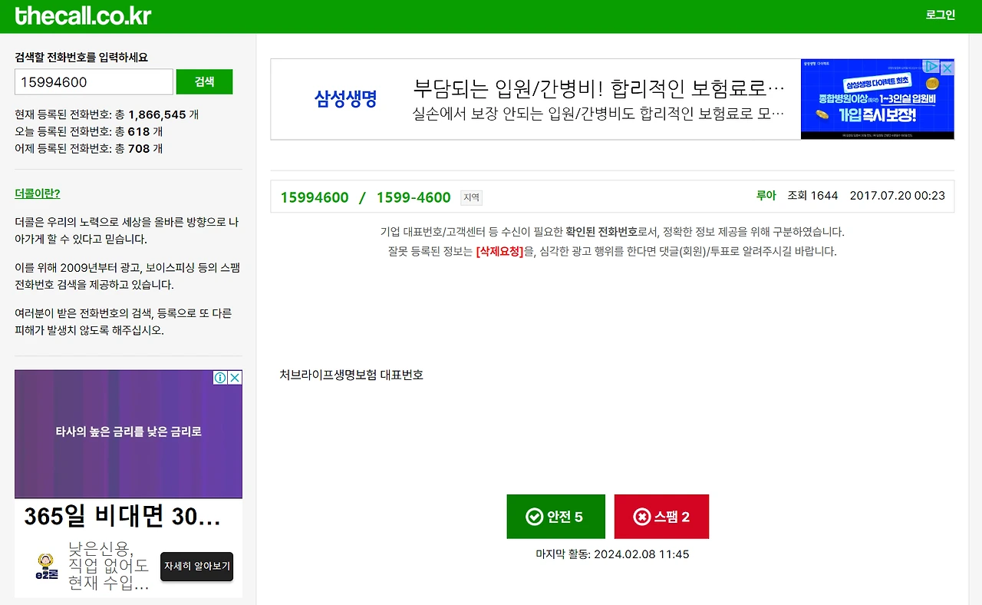Select the 2017.07.20 00:23 post date

click(x=898, y=196)
